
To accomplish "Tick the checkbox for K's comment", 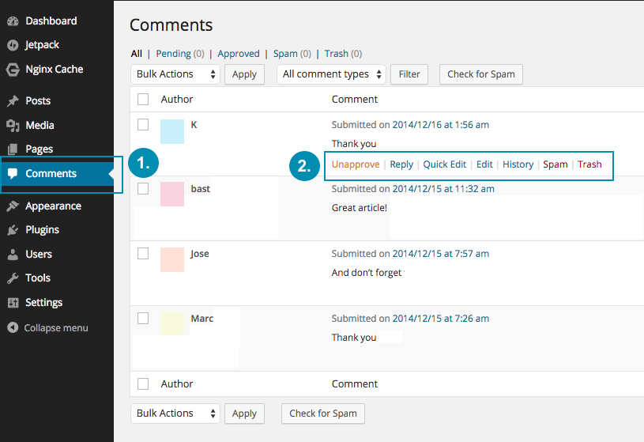I will (143, 124).
